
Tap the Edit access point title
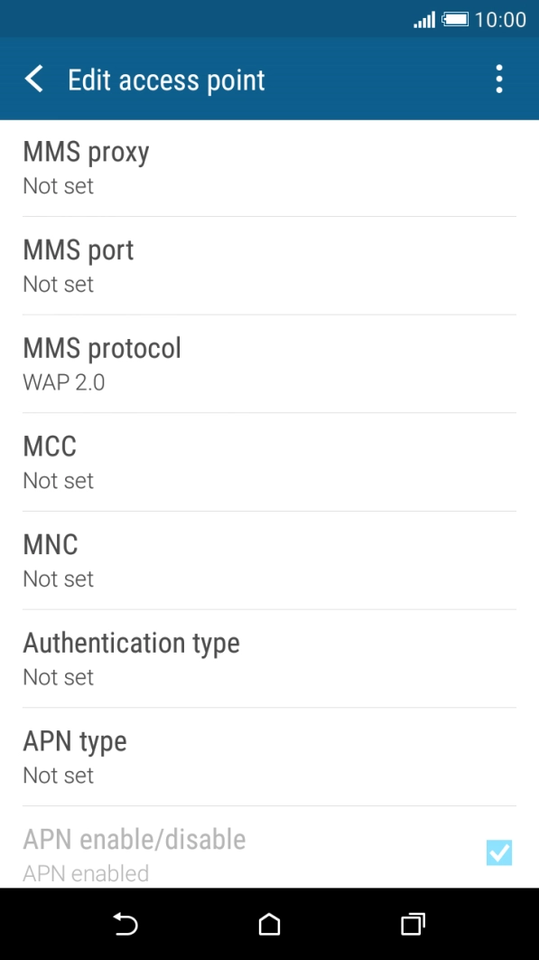pos(166,80)
